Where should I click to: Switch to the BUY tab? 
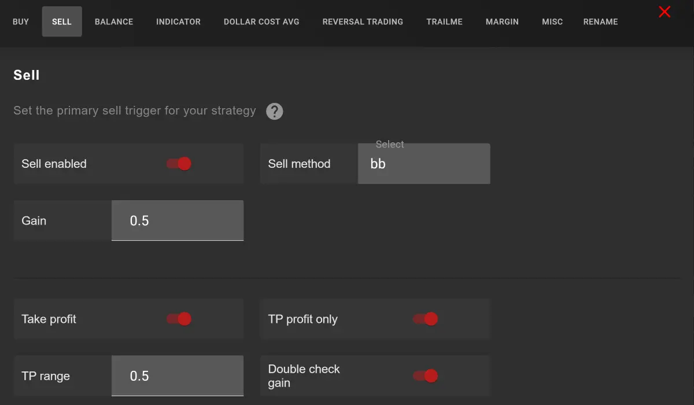click(x=20, y=21)
